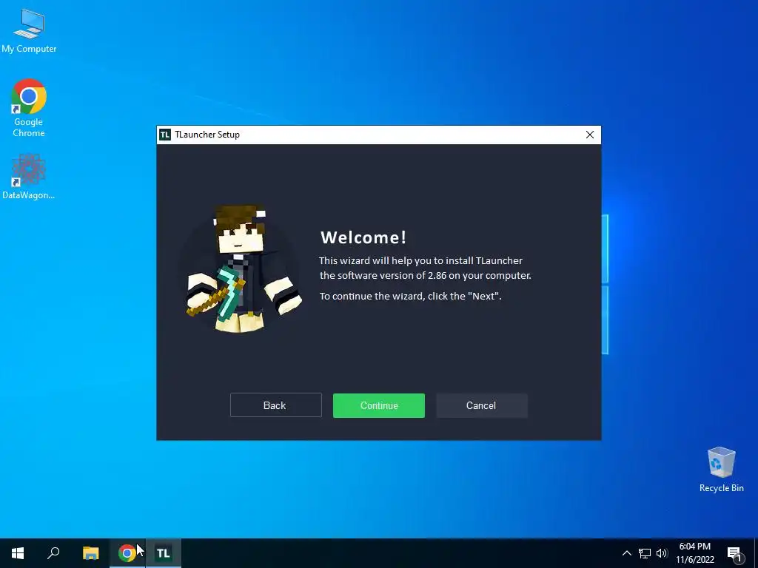Select the Recycle Bin icon
The width and height of the screenshot is (758, 568).
point(721,470)
